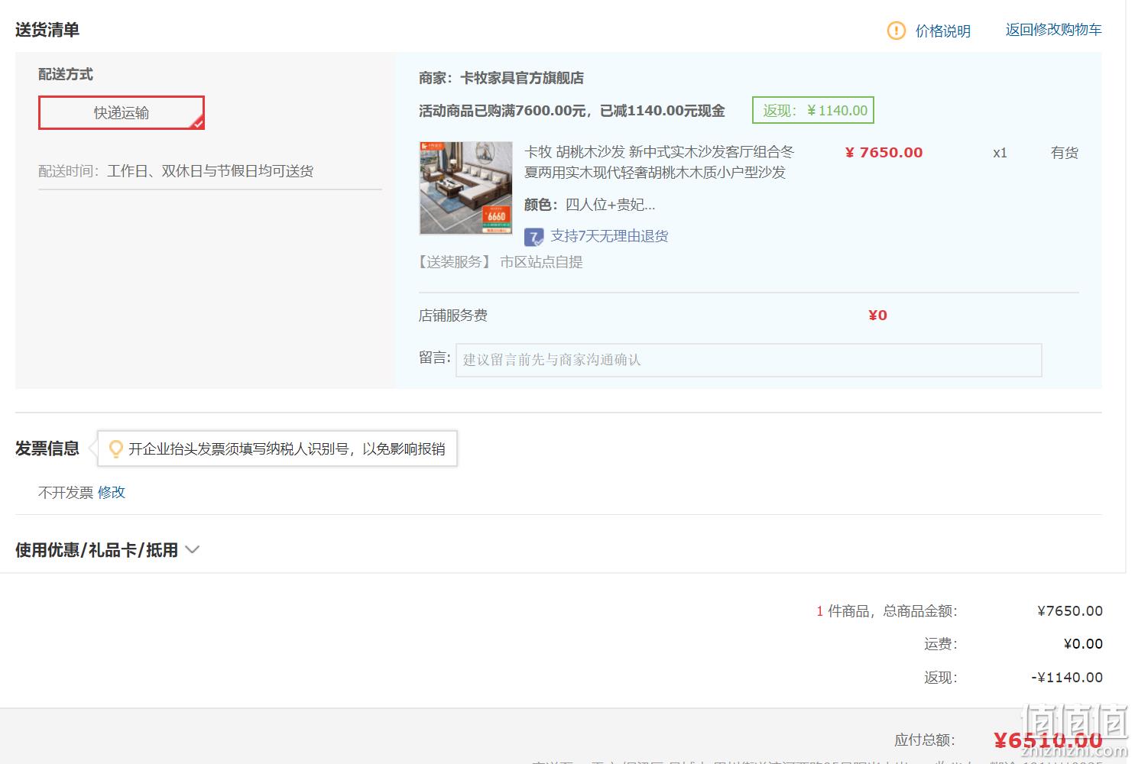Click the 返现 ¥1140.00 green badge
The width and height of the screenshot is (1135, 764).
coord(813,110)
